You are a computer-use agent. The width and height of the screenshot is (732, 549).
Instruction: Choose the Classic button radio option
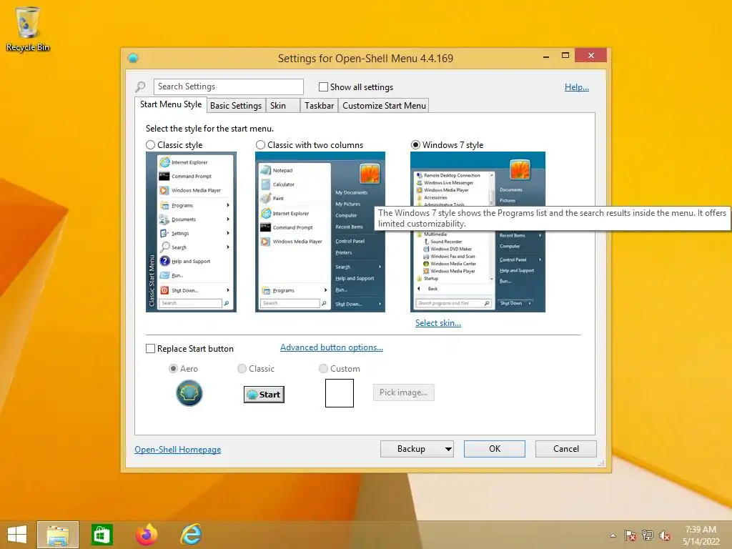tap(242, 369)
